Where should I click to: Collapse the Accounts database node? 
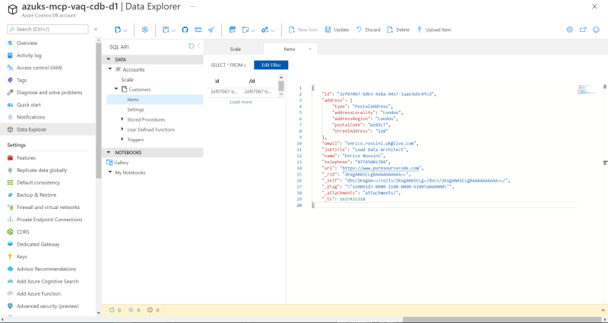pyautogui.click(x=110, y=69)
